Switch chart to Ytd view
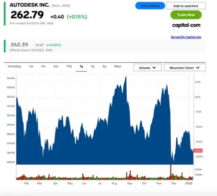The image size is (217, 196). point(69,67)
